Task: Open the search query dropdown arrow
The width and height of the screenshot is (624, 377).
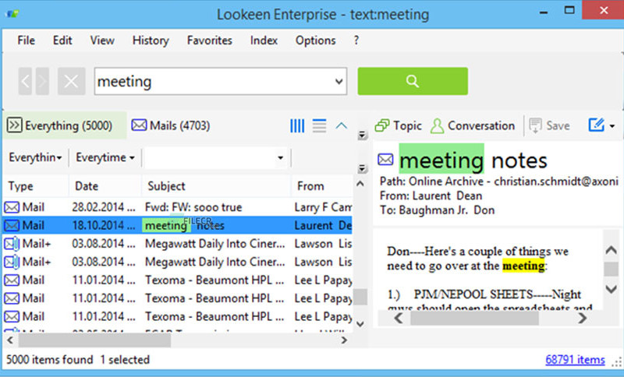Action: [339, 82]
